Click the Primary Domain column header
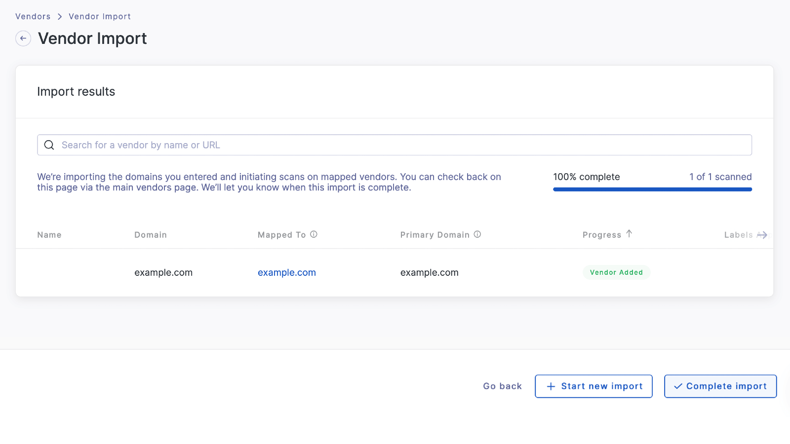The image size is (790, 444). point(435,235)
